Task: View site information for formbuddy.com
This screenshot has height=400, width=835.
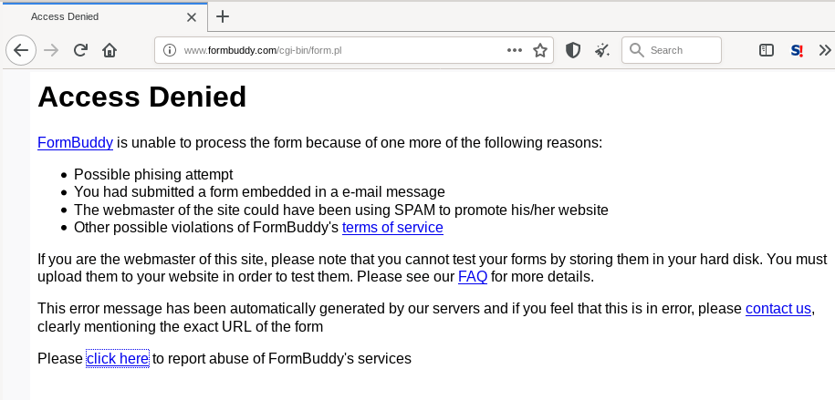Action: pos(169,50)
